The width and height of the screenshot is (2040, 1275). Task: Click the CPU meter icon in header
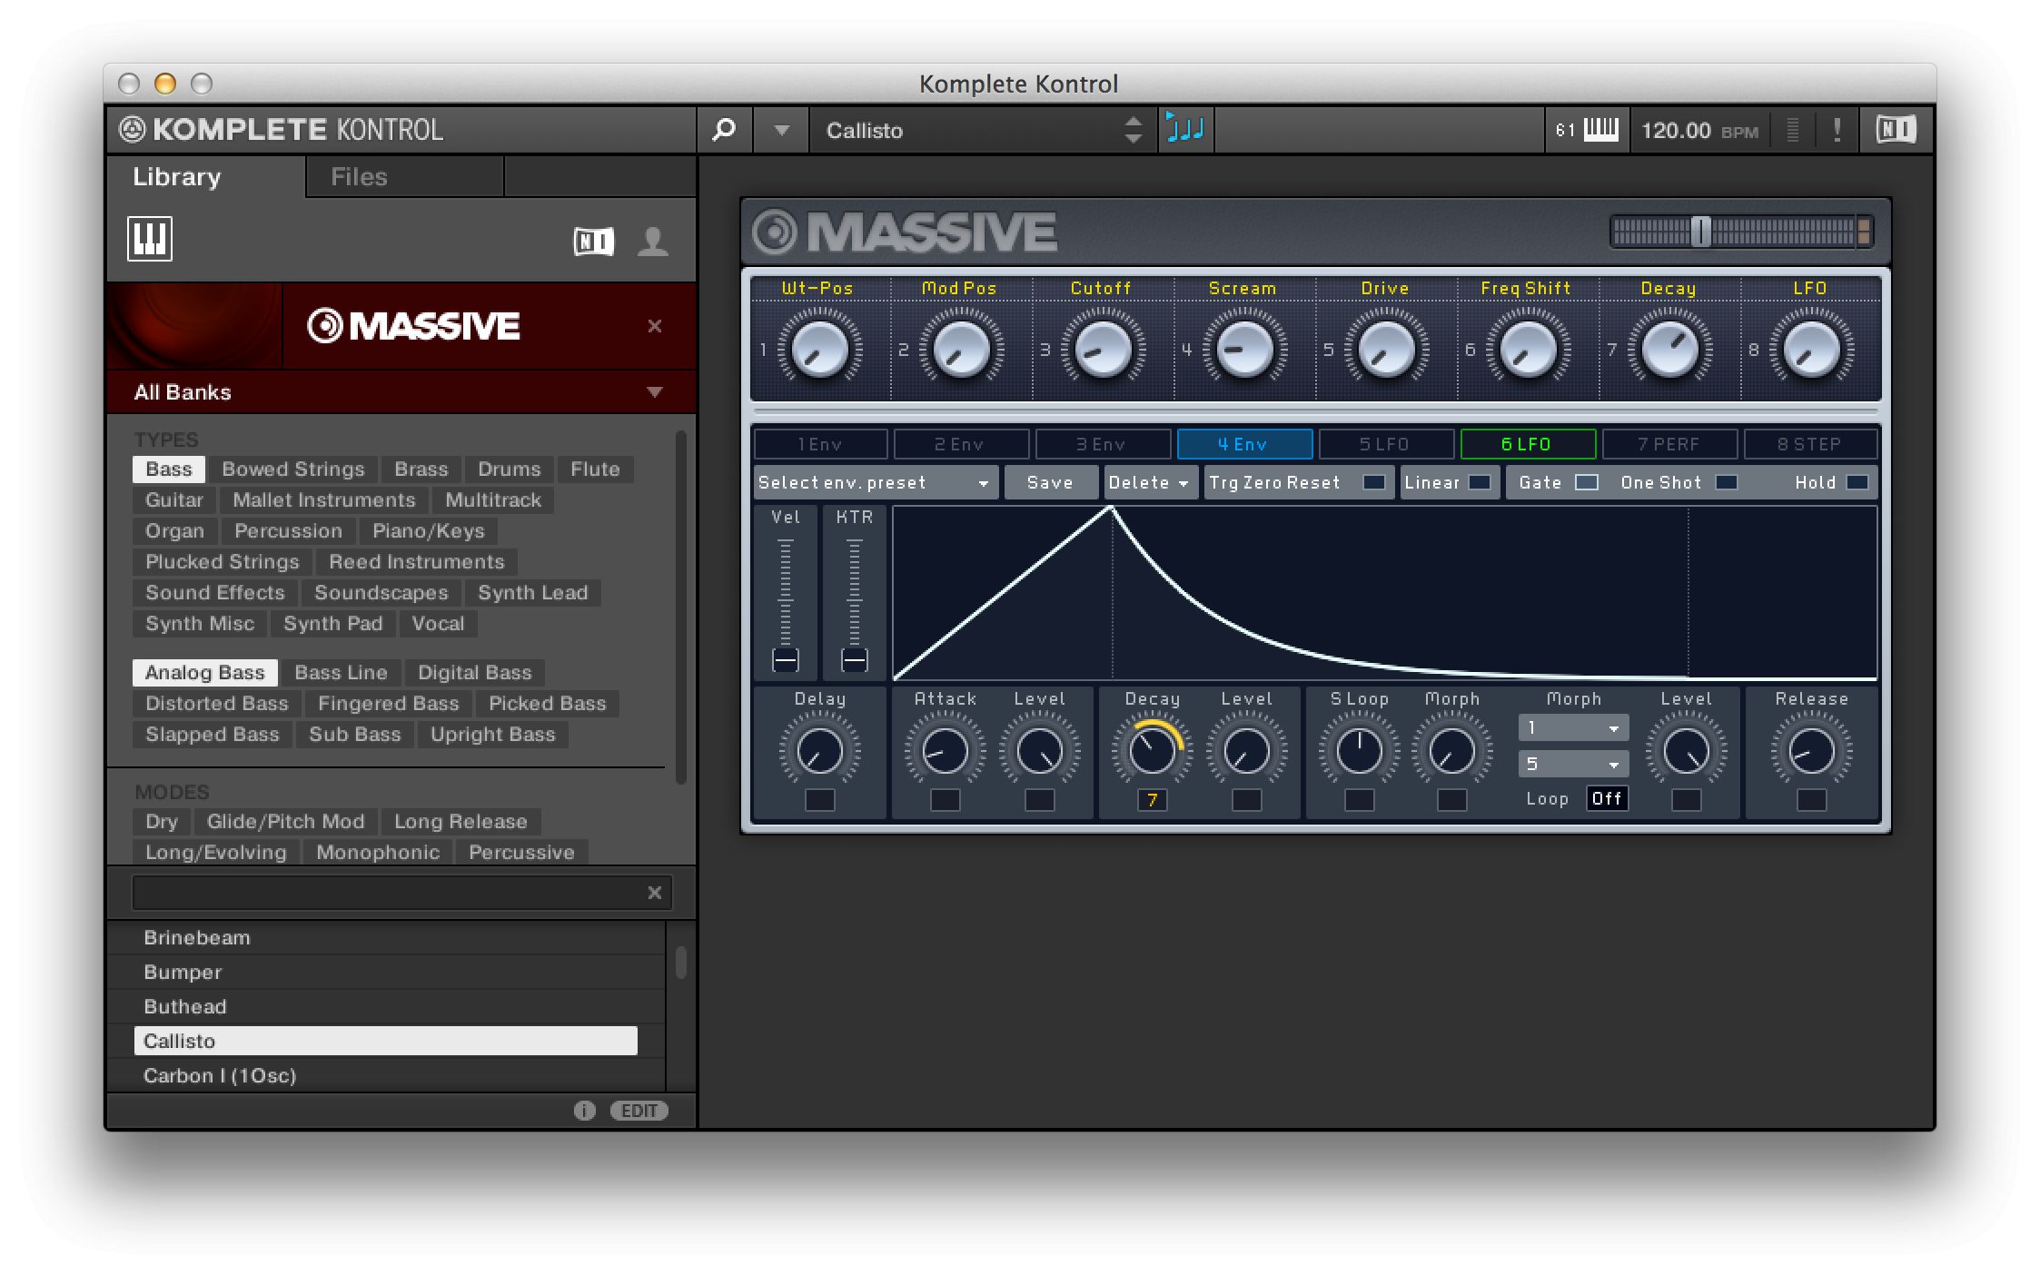1793,130
